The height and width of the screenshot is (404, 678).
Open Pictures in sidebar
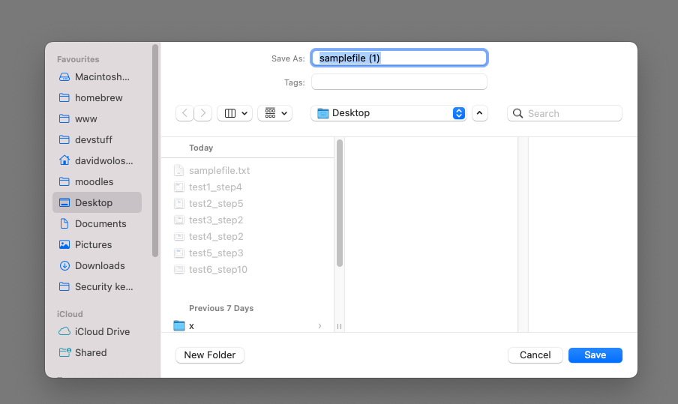pos(97,244)
